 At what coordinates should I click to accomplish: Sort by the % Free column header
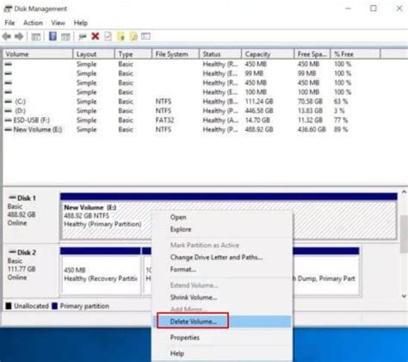355,54
